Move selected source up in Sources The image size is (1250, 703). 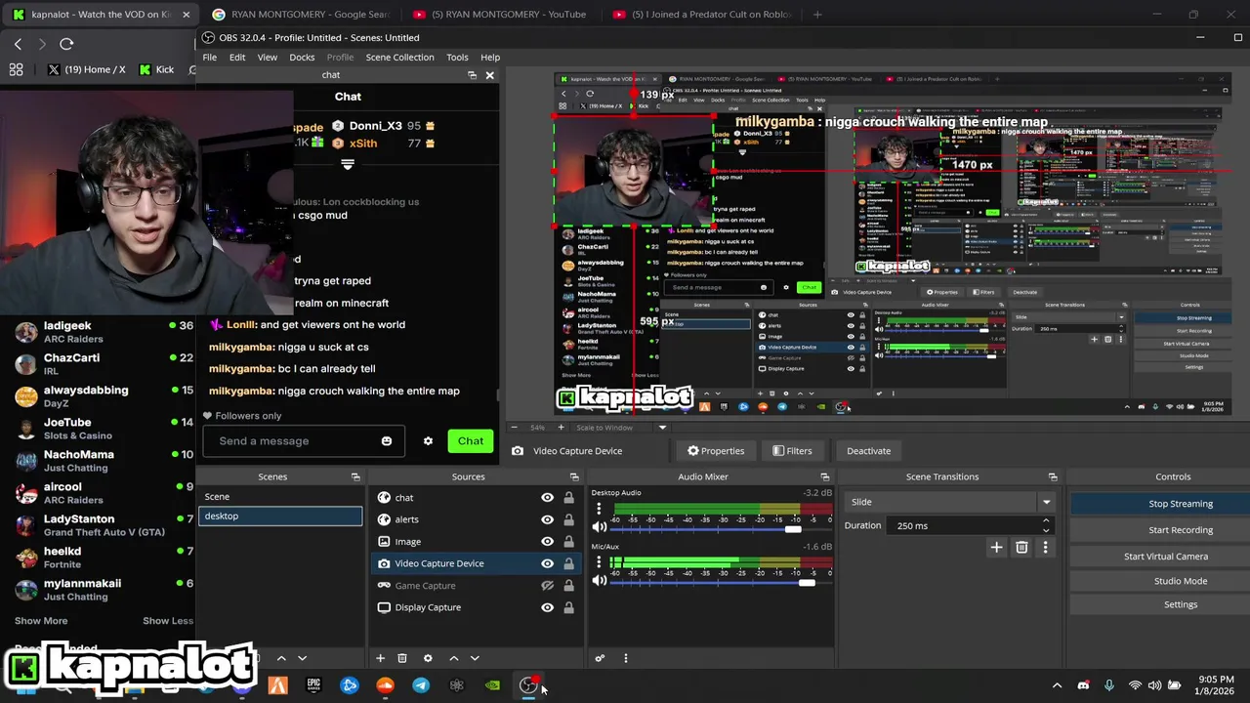point(453,658)
